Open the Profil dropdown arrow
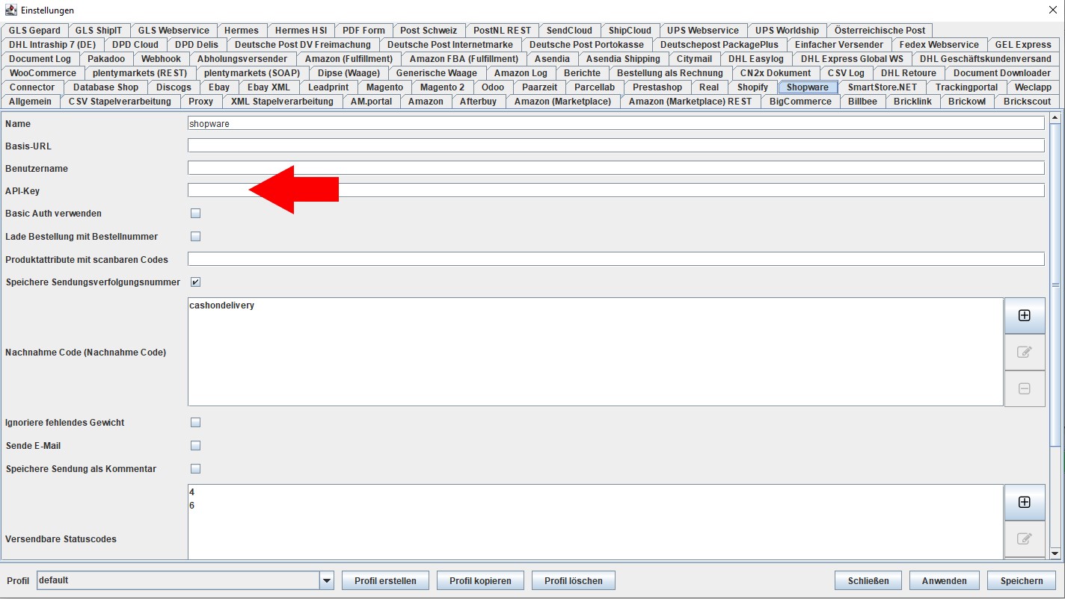This screenshot has width=1065, height=599. (326, 580)
